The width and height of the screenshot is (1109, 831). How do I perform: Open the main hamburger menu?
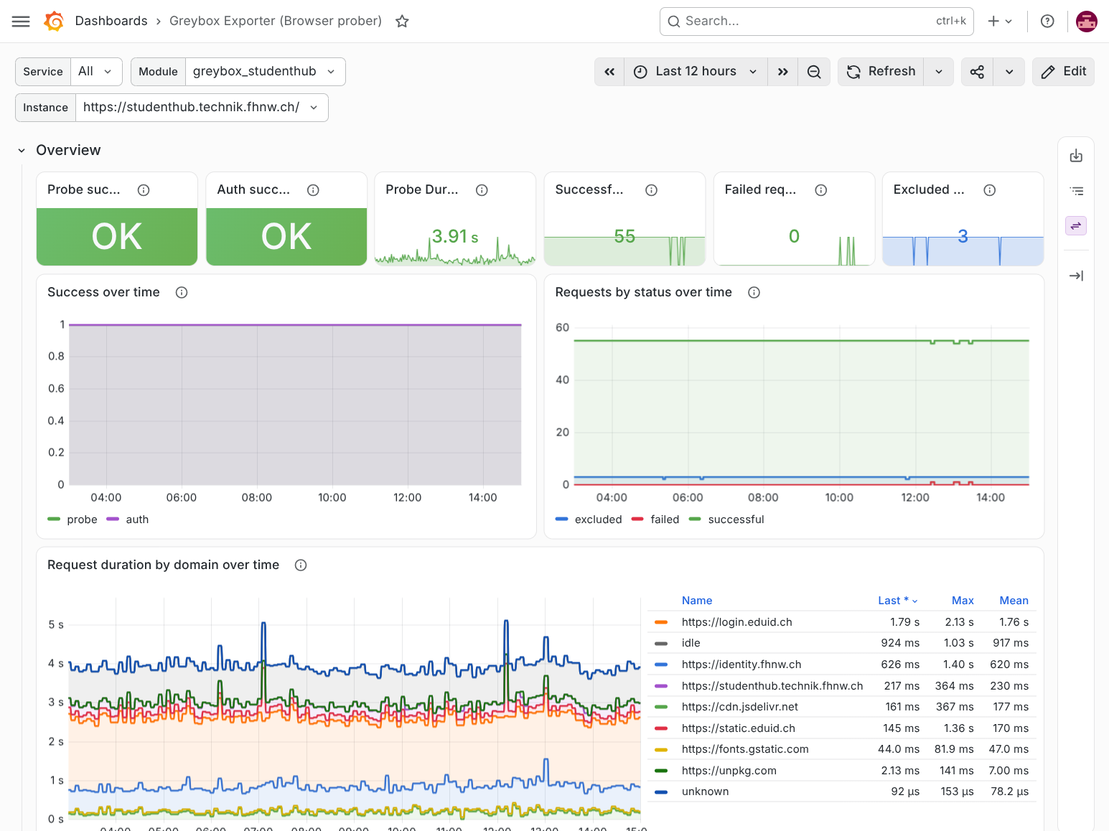point(21,22)
